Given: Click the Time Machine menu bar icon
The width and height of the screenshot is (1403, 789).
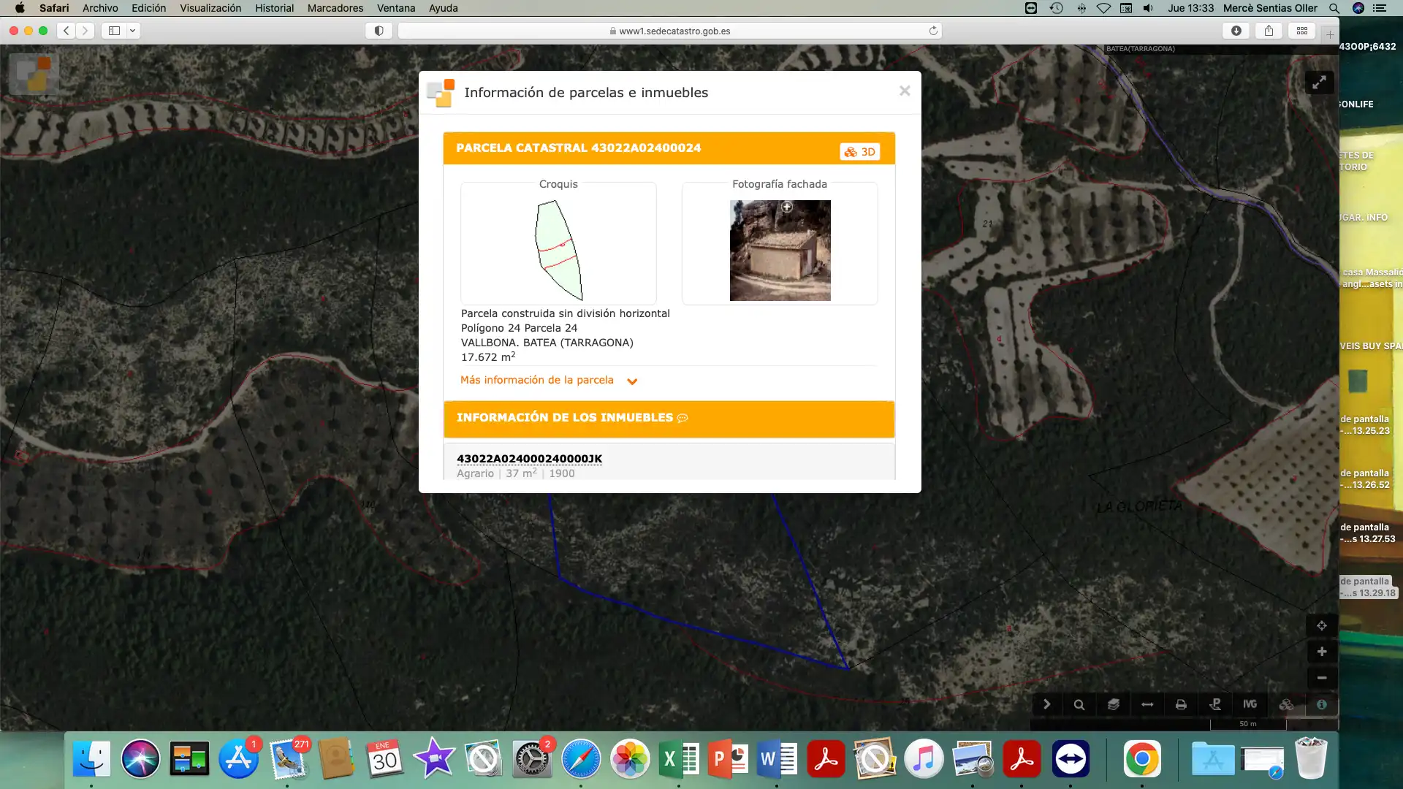Looking at the screenshot, I should tap(1056, 8).
